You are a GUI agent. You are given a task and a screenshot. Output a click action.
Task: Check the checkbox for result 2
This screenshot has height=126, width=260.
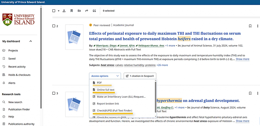tap(54, 26)
